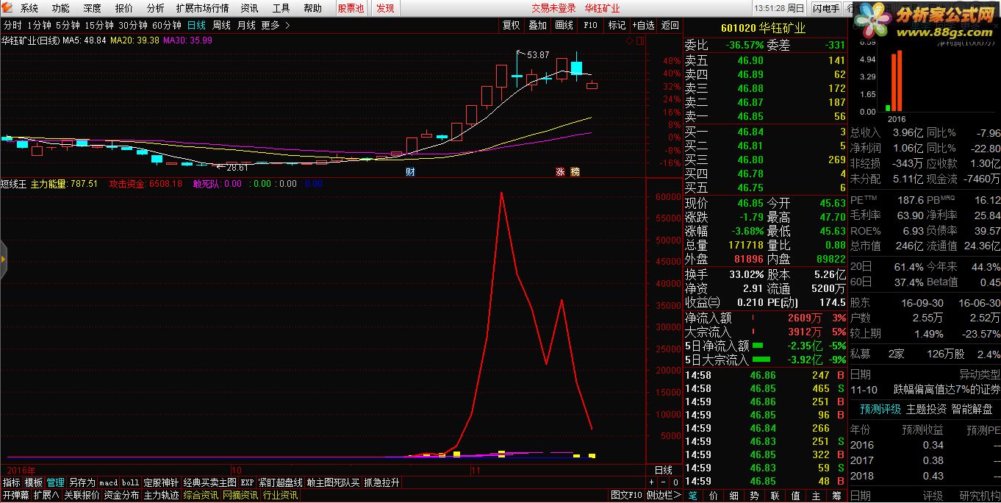1001x503 pixels.
Task: Open the 深度 menu
Action: 93,8
